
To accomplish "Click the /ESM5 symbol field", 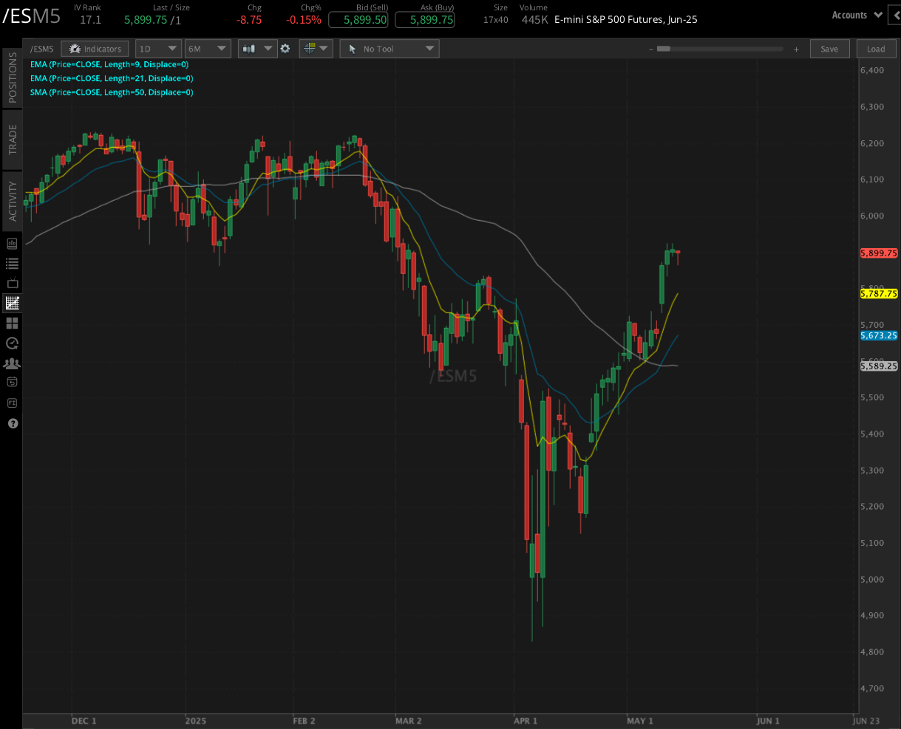I will [42, 49].
